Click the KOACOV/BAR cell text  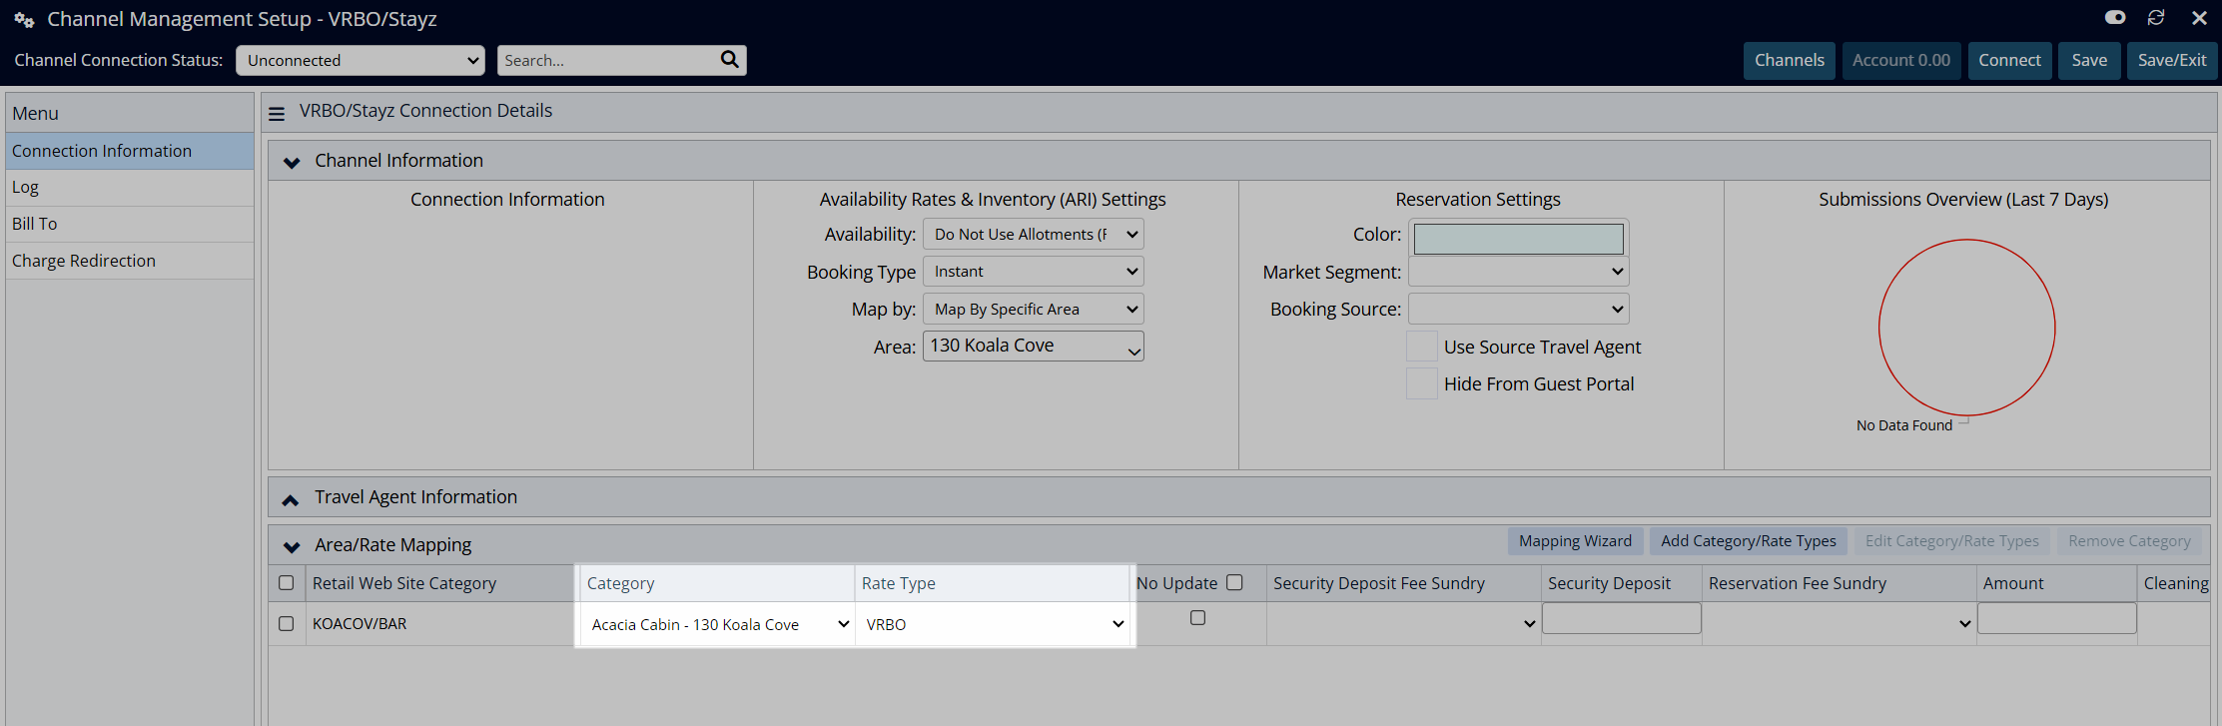(360, 624)
